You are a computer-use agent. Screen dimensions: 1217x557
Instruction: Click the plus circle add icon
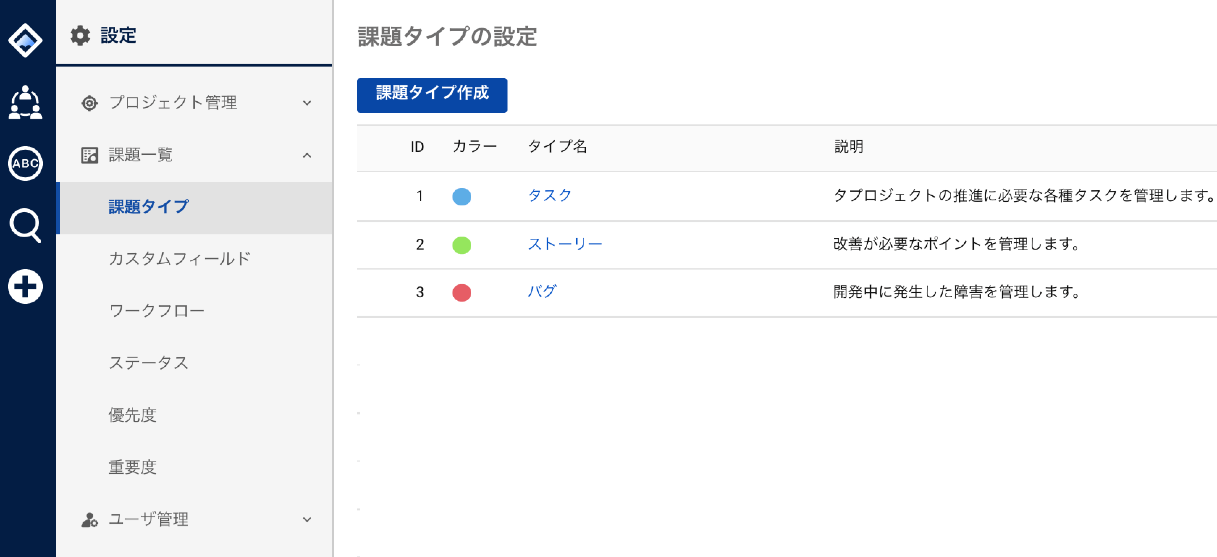pos(25,286)
